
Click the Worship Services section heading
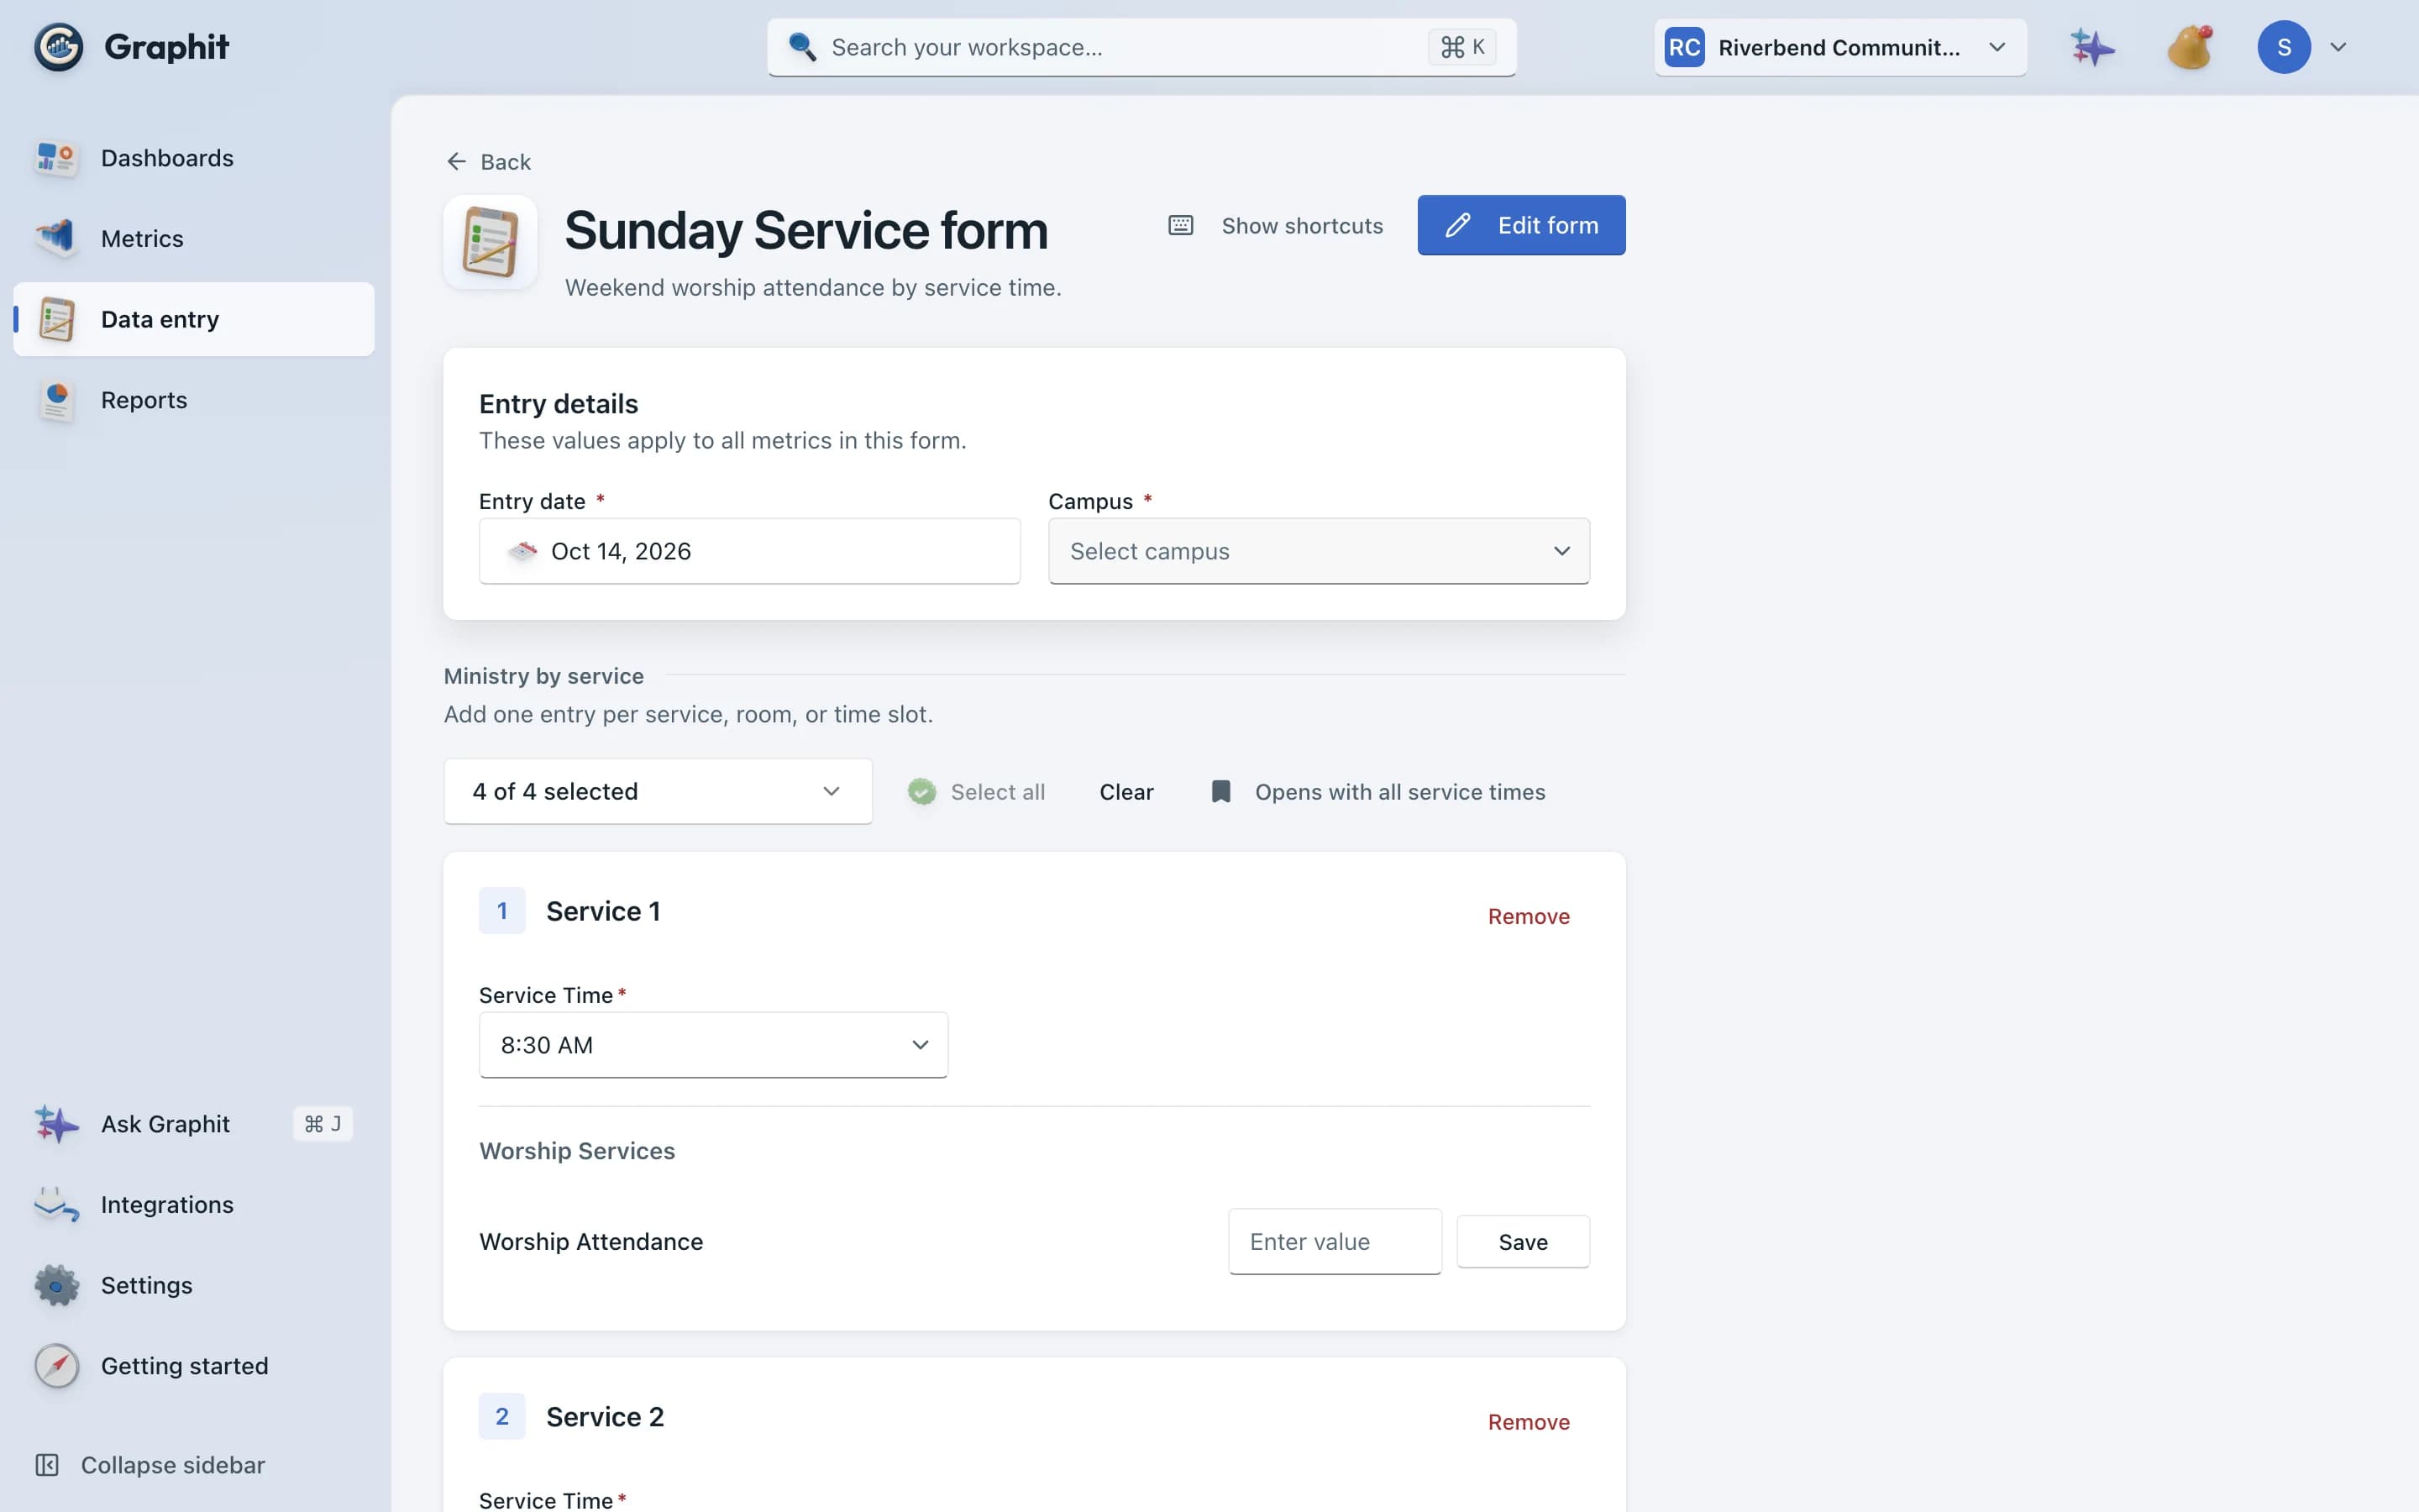point(577,1151)
